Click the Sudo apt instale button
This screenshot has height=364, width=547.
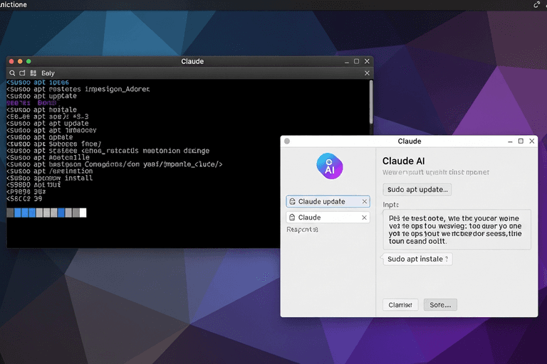pos(417,259)
